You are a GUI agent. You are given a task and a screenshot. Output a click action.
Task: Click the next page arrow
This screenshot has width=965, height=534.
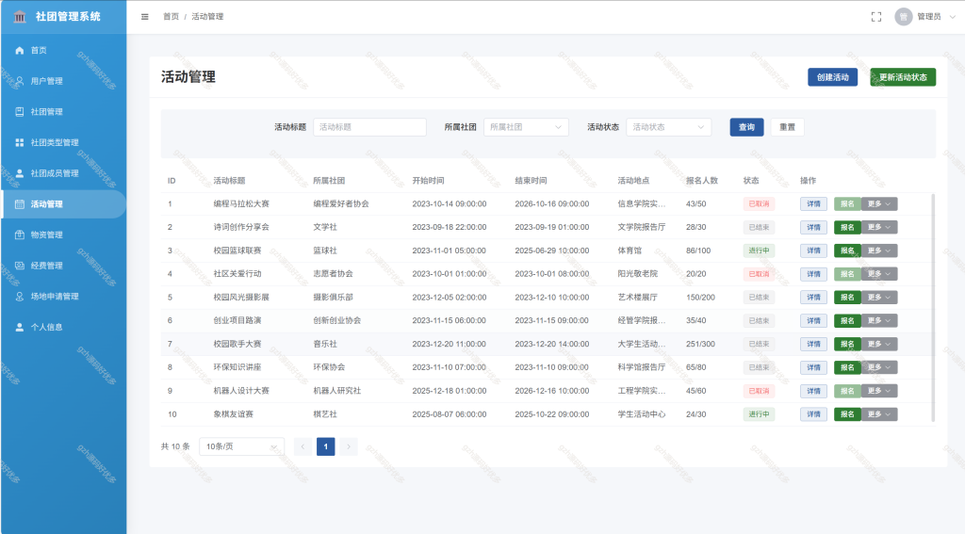coord(349,446)
